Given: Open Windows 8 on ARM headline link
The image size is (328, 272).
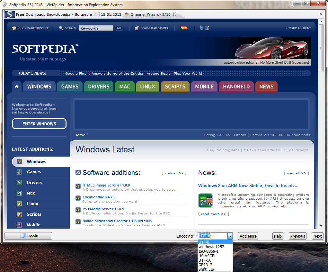Looking at the screenshot, I should click(x=248, y=186).
